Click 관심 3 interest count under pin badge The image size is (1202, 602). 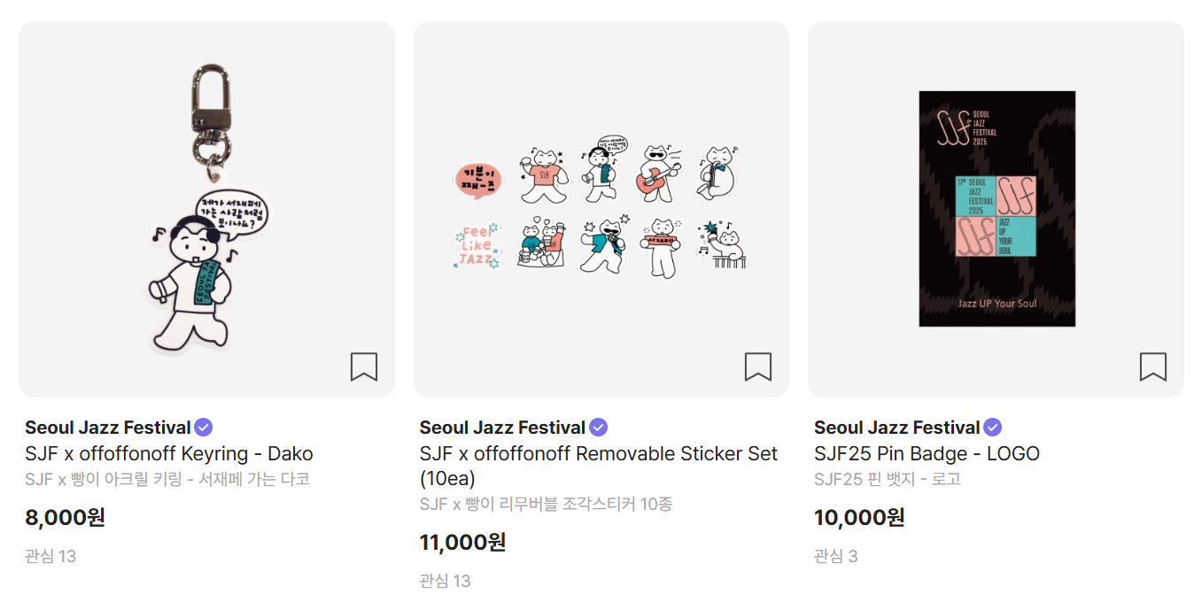(836, 556)
